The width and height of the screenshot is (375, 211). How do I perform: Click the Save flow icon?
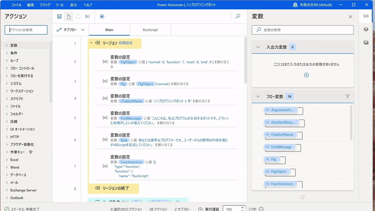(60, 16)
